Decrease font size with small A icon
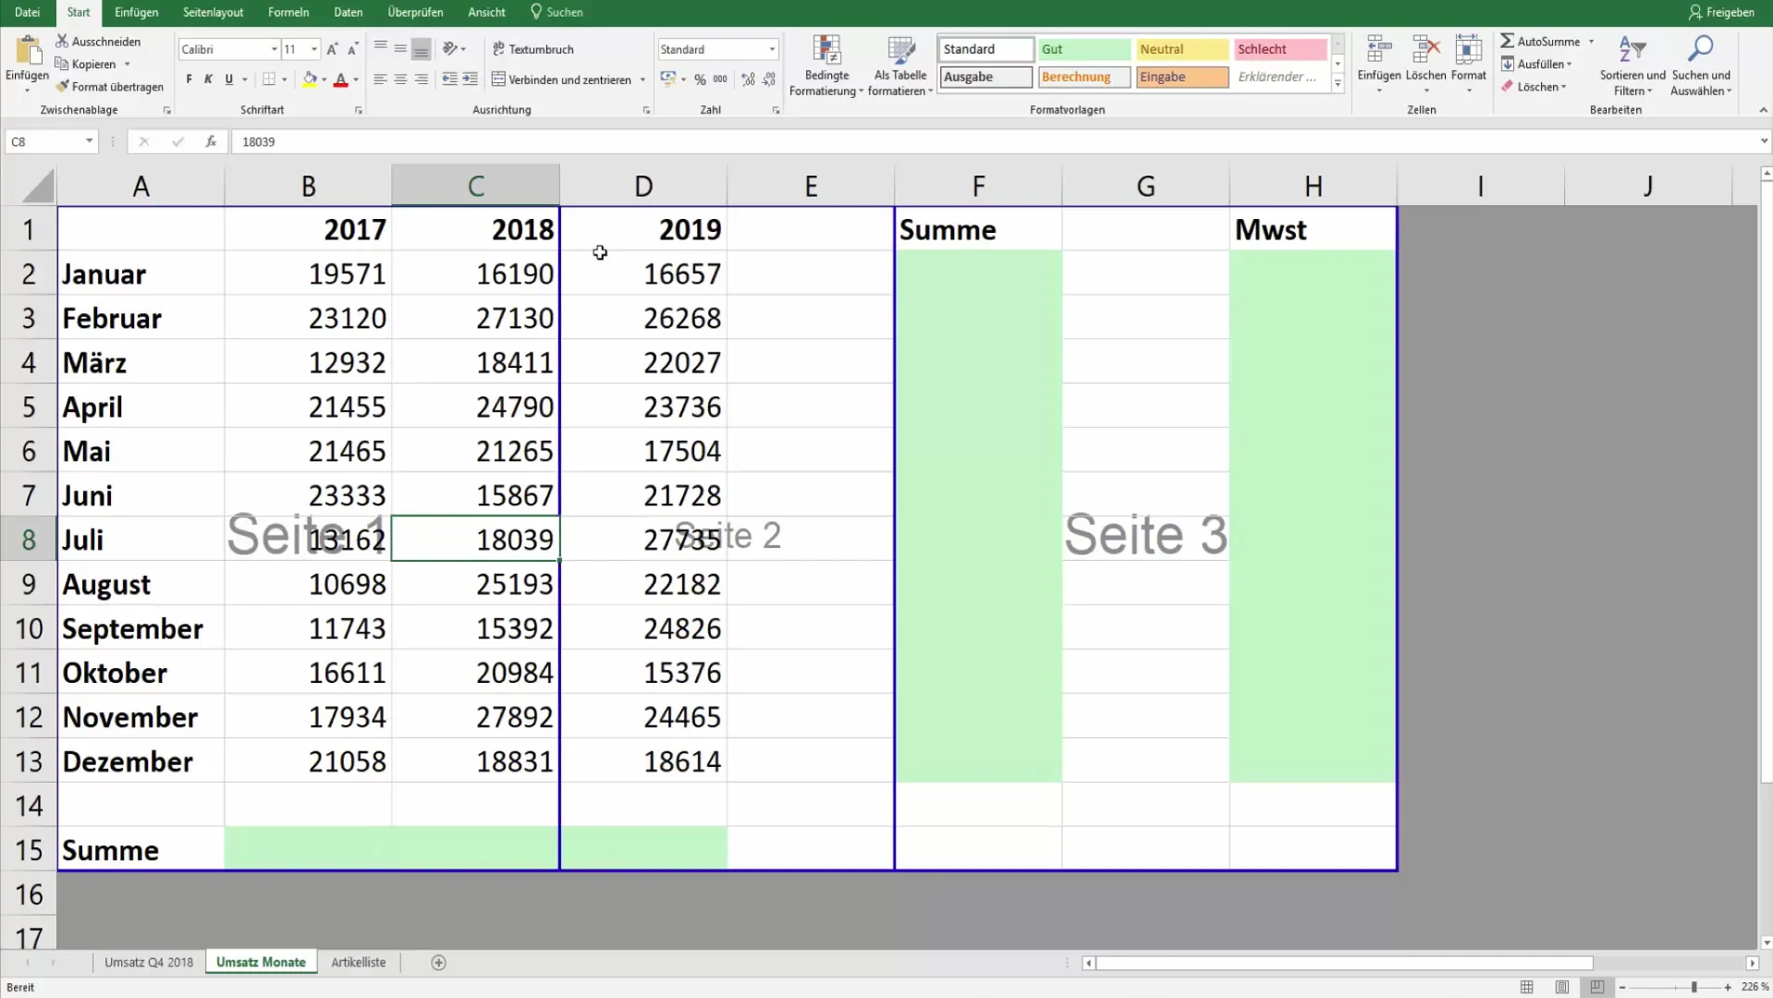1773x998 pixels. (352, 49)
